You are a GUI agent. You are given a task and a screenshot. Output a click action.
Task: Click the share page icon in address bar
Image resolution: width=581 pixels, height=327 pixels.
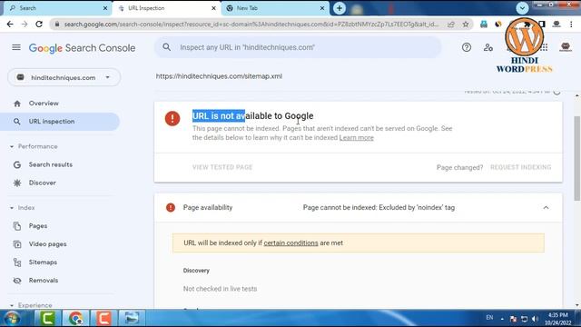point(451,25)
